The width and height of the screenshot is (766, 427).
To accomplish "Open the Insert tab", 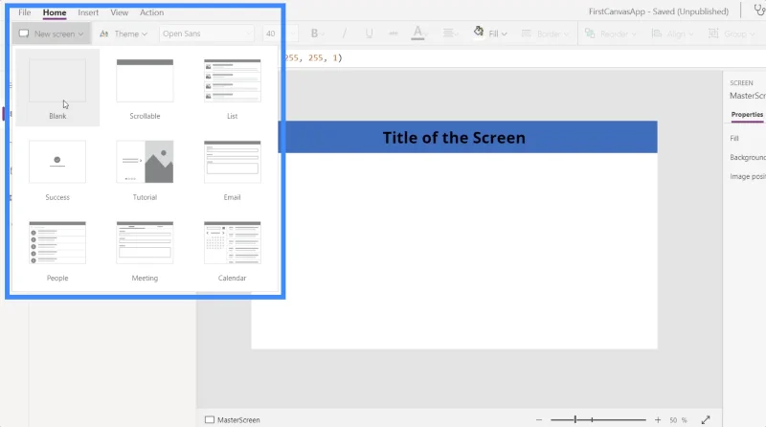I will point(88,12).
